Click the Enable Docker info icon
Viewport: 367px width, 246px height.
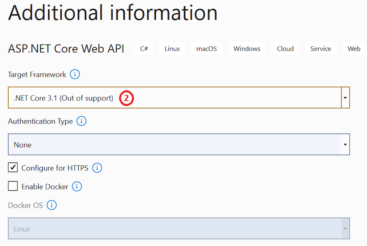[77, 187]
